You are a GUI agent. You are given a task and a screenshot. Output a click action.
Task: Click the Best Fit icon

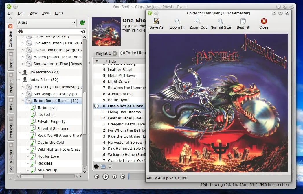click(243, 23)
